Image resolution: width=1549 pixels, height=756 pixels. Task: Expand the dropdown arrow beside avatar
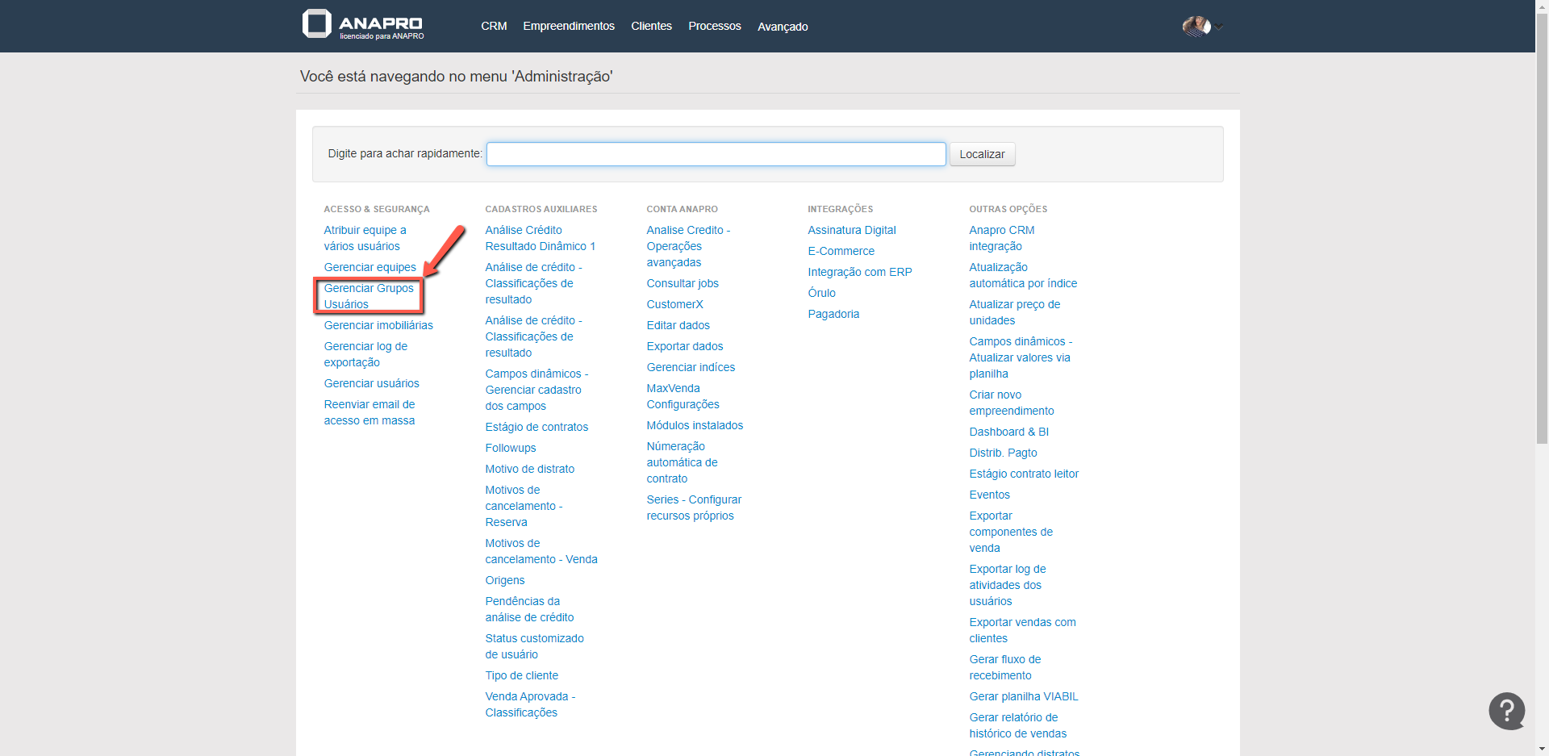coord(1220,27)
